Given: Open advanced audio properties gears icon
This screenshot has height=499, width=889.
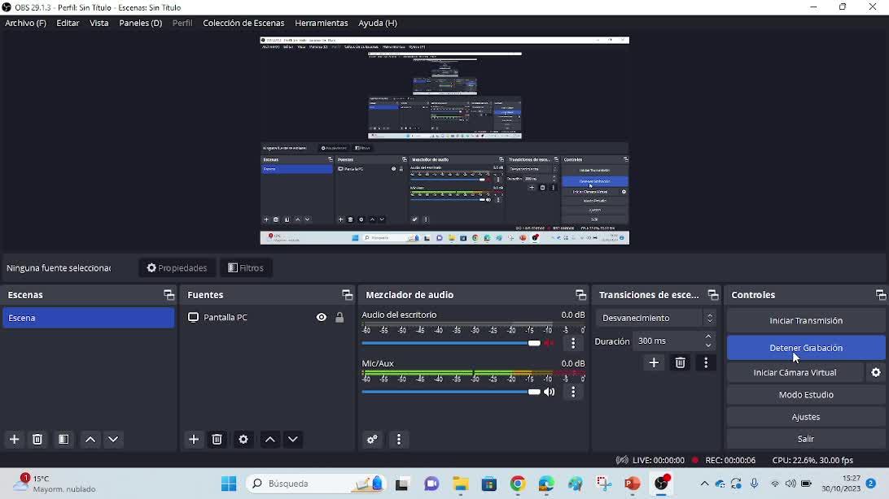Looking at the screenshot, I should click(372, 439).
